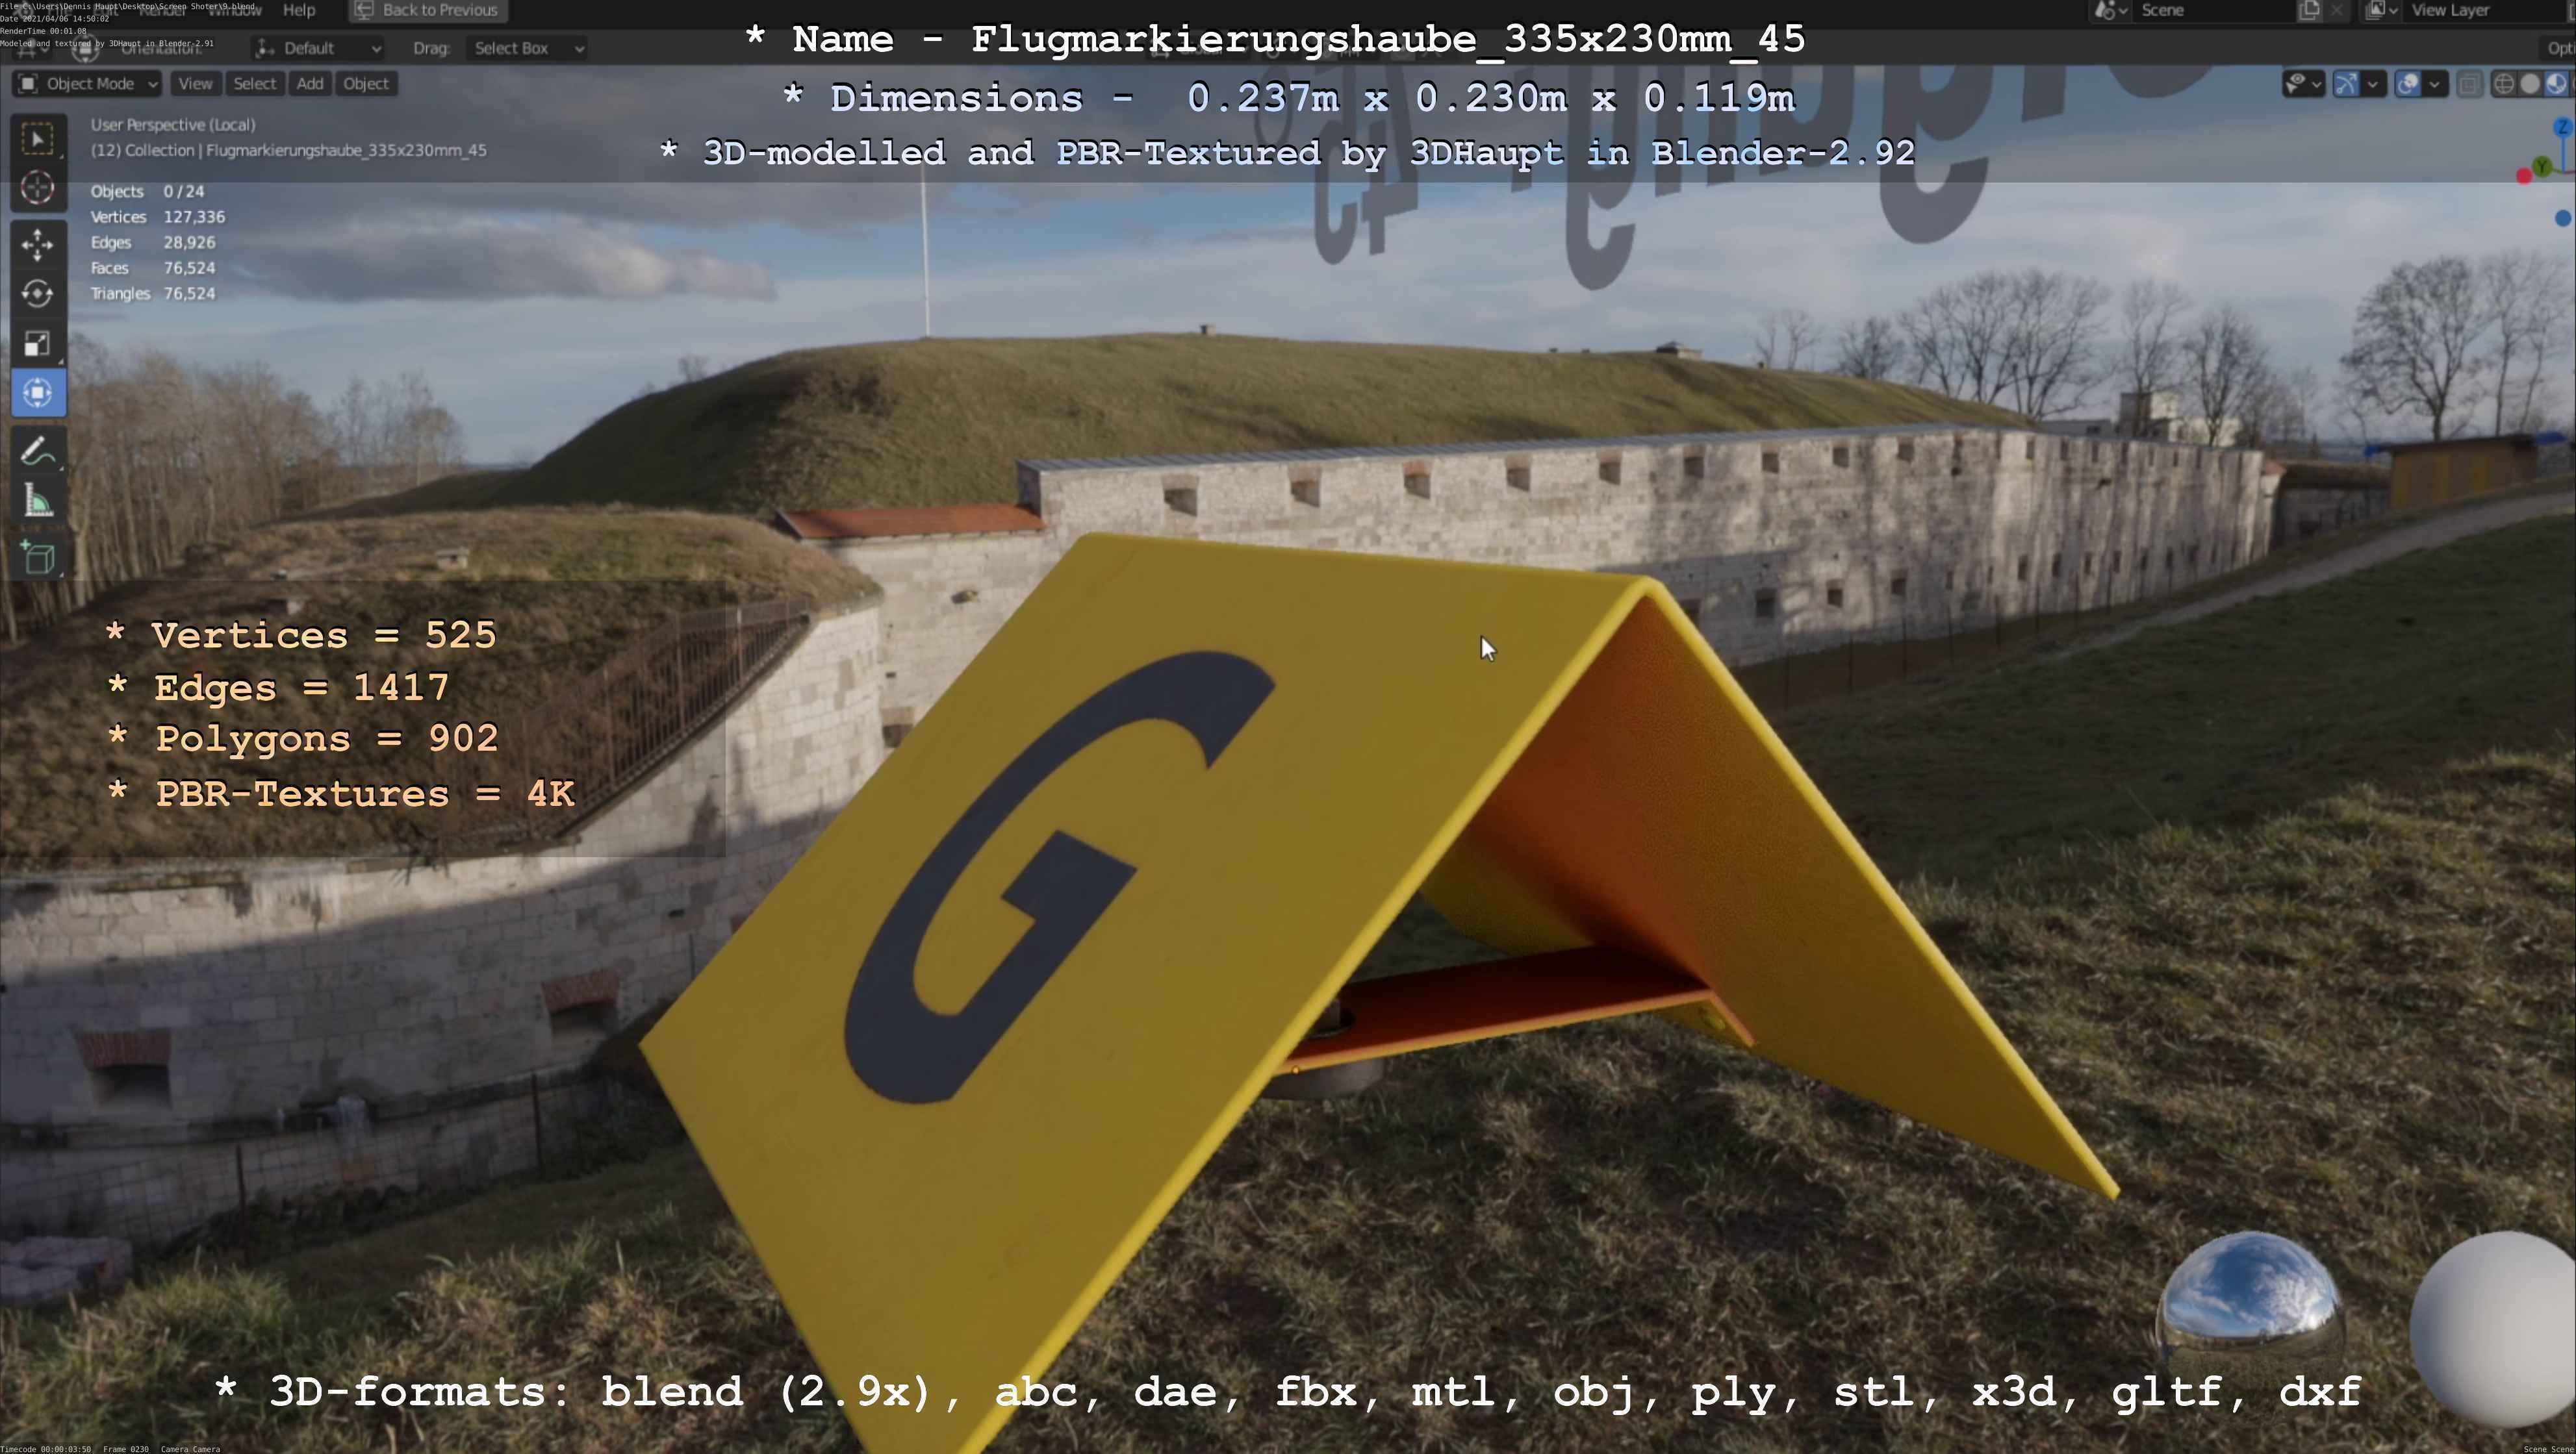Viewport: 2576px width, 1454px height.
Task: Open the Select menu in viewport header
Action: (255, 84)
